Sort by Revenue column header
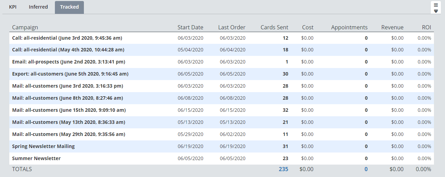 point(392,27)
